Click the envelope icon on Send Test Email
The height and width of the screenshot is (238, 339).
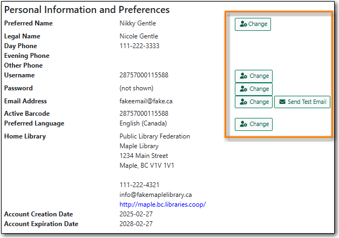pyautogui.click(x=282, y=102)
